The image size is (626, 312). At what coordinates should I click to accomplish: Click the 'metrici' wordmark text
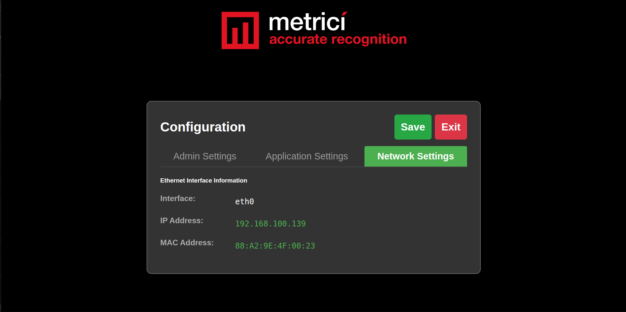(308, 22)
